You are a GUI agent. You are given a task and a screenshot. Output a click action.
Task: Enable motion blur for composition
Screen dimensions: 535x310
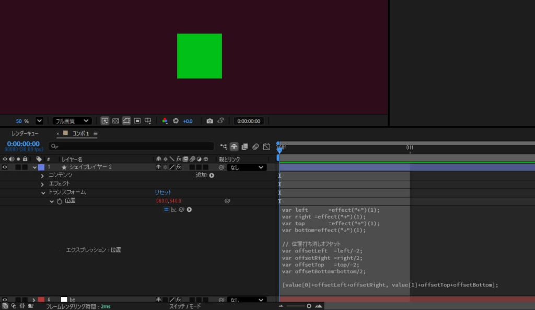pos(255,147)
